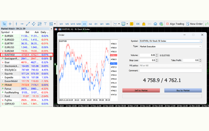This screenshot has width=209, height=131.
Task: Select the text label tool
Action: pos(45,24)
